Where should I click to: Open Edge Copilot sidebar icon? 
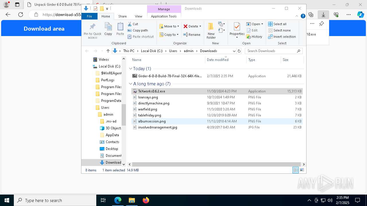(x=360, y=14)
